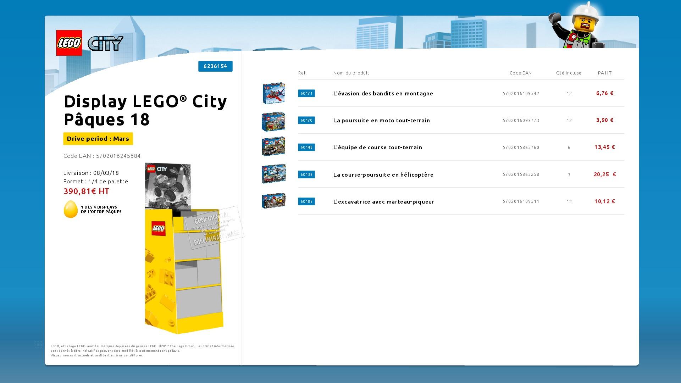The height and width of the screenshot is (383, 681).
Task: Click the yellow Easter egg icon
Action: pyautogui.click(x=71, y=209)
